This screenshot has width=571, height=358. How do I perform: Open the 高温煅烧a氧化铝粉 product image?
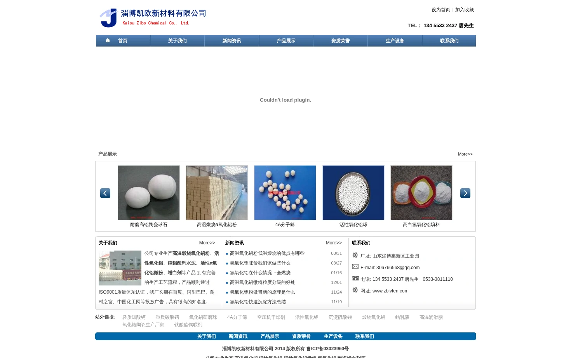tap(217, 193)
